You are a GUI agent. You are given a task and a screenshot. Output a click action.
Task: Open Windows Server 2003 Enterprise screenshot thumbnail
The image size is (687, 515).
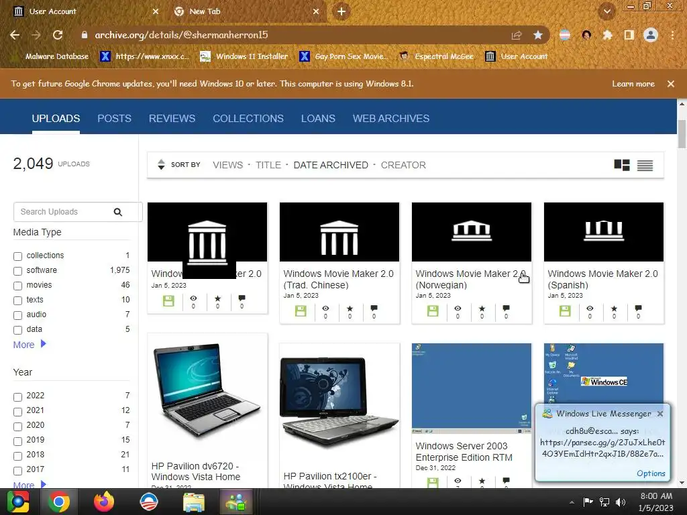pyautogui.click(x=472, y=388)
